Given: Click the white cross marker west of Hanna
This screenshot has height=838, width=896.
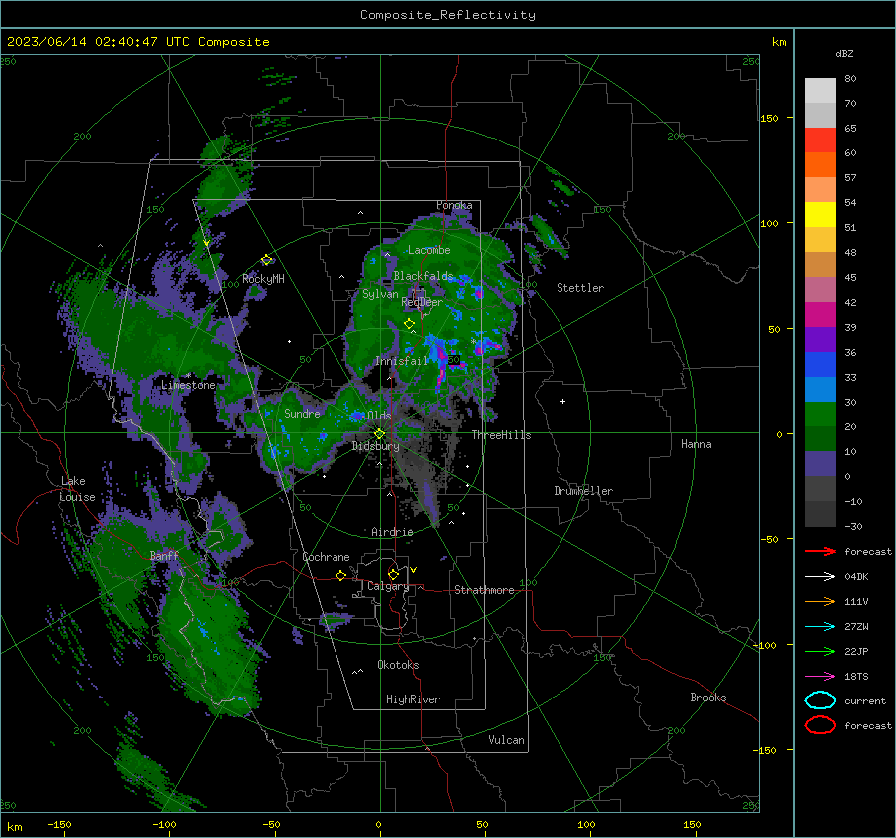Looking at the screenshot, I should 562,401.
